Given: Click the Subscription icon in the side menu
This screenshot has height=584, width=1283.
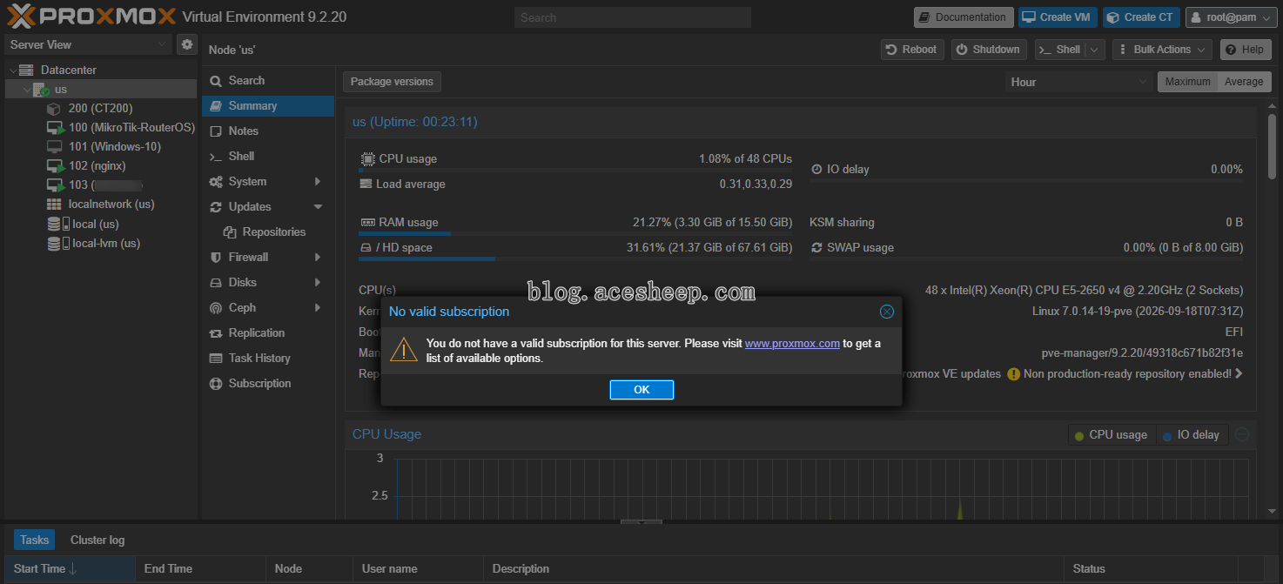Looking at the screenshot, I should [x=216, y=384].
